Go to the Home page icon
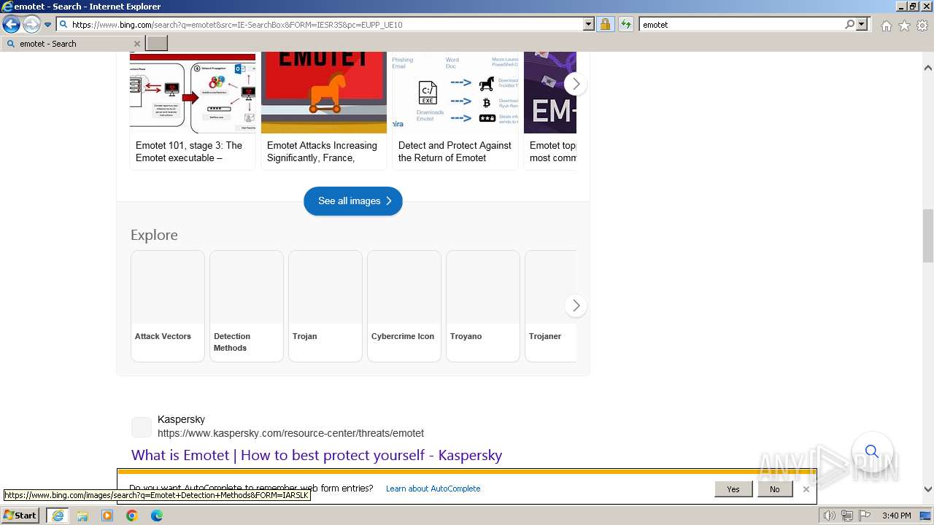The height and width of the screenshot is (525, 934). point(886,26)
